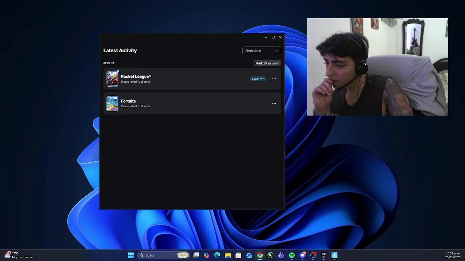Open Fortnite app icon in taskbar
The width and height of the screenshot is (465, 261).
tap(335, 255)
